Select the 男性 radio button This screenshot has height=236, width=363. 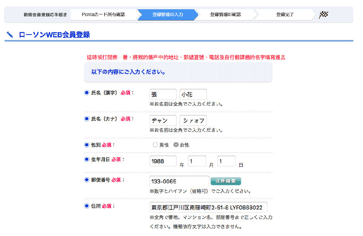click(155, 145)
